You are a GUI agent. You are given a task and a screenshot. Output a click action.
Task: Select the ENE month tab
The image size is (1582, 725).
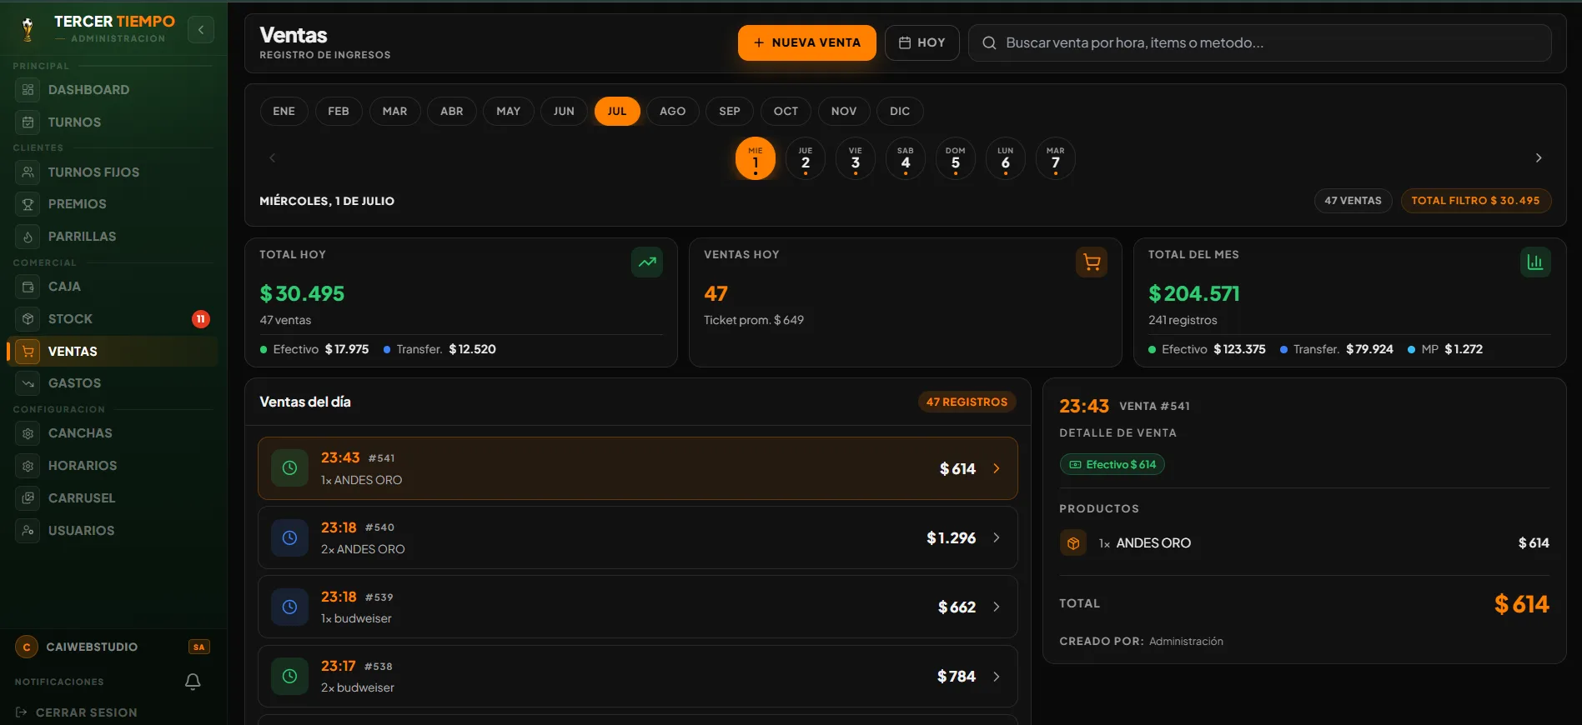pos(284,111)
